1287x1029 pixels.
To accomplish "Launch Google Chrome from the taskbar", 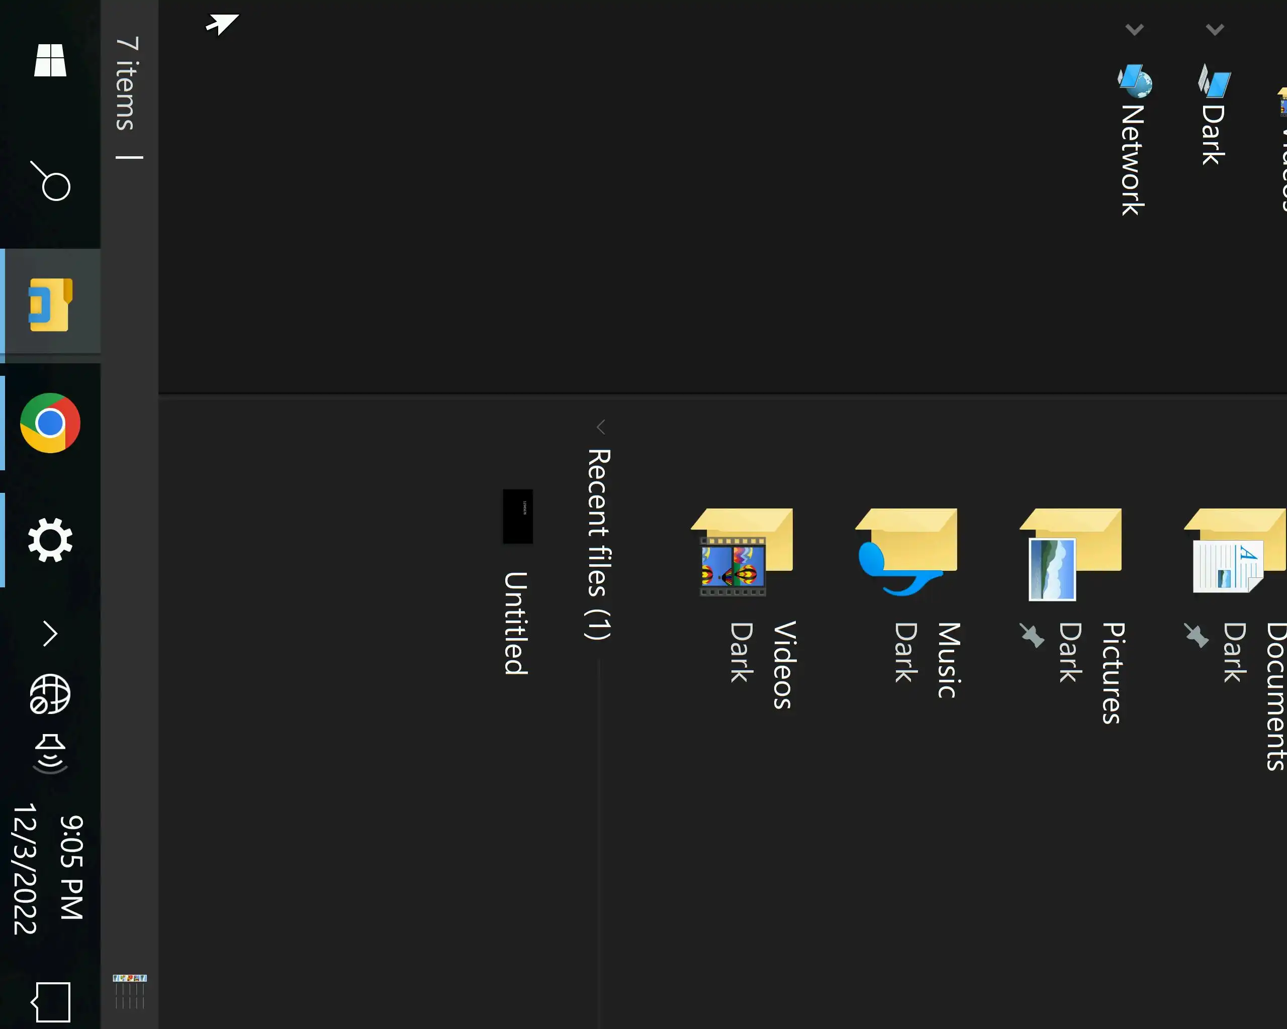I will 50,423.
